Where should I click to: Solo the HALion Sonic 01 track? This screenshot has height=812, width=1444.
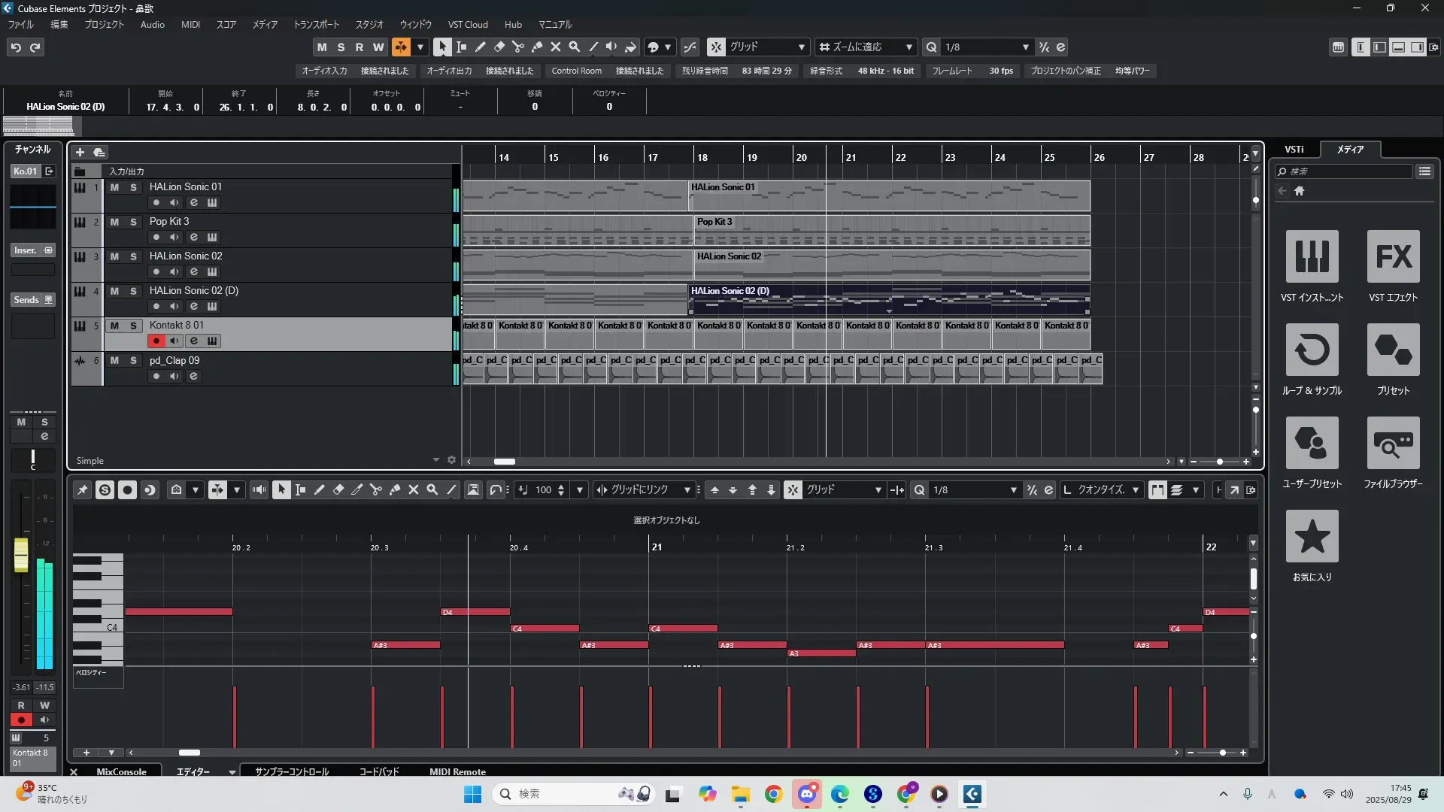point(133,187)
